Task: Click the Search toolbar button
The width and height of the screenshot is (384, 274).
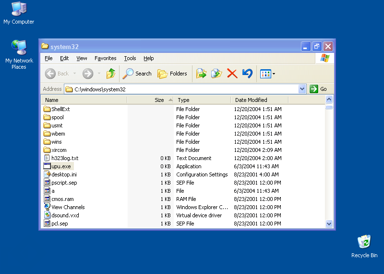Action: (137, 74)
